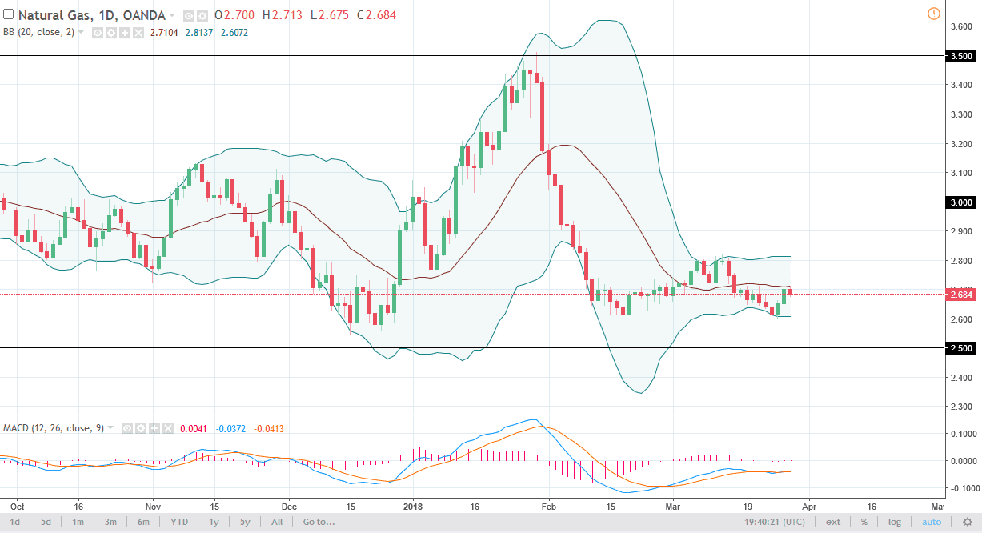The image size is (982, 533).
Task: Select the 1d time range
Action: (x=15, y=522)
